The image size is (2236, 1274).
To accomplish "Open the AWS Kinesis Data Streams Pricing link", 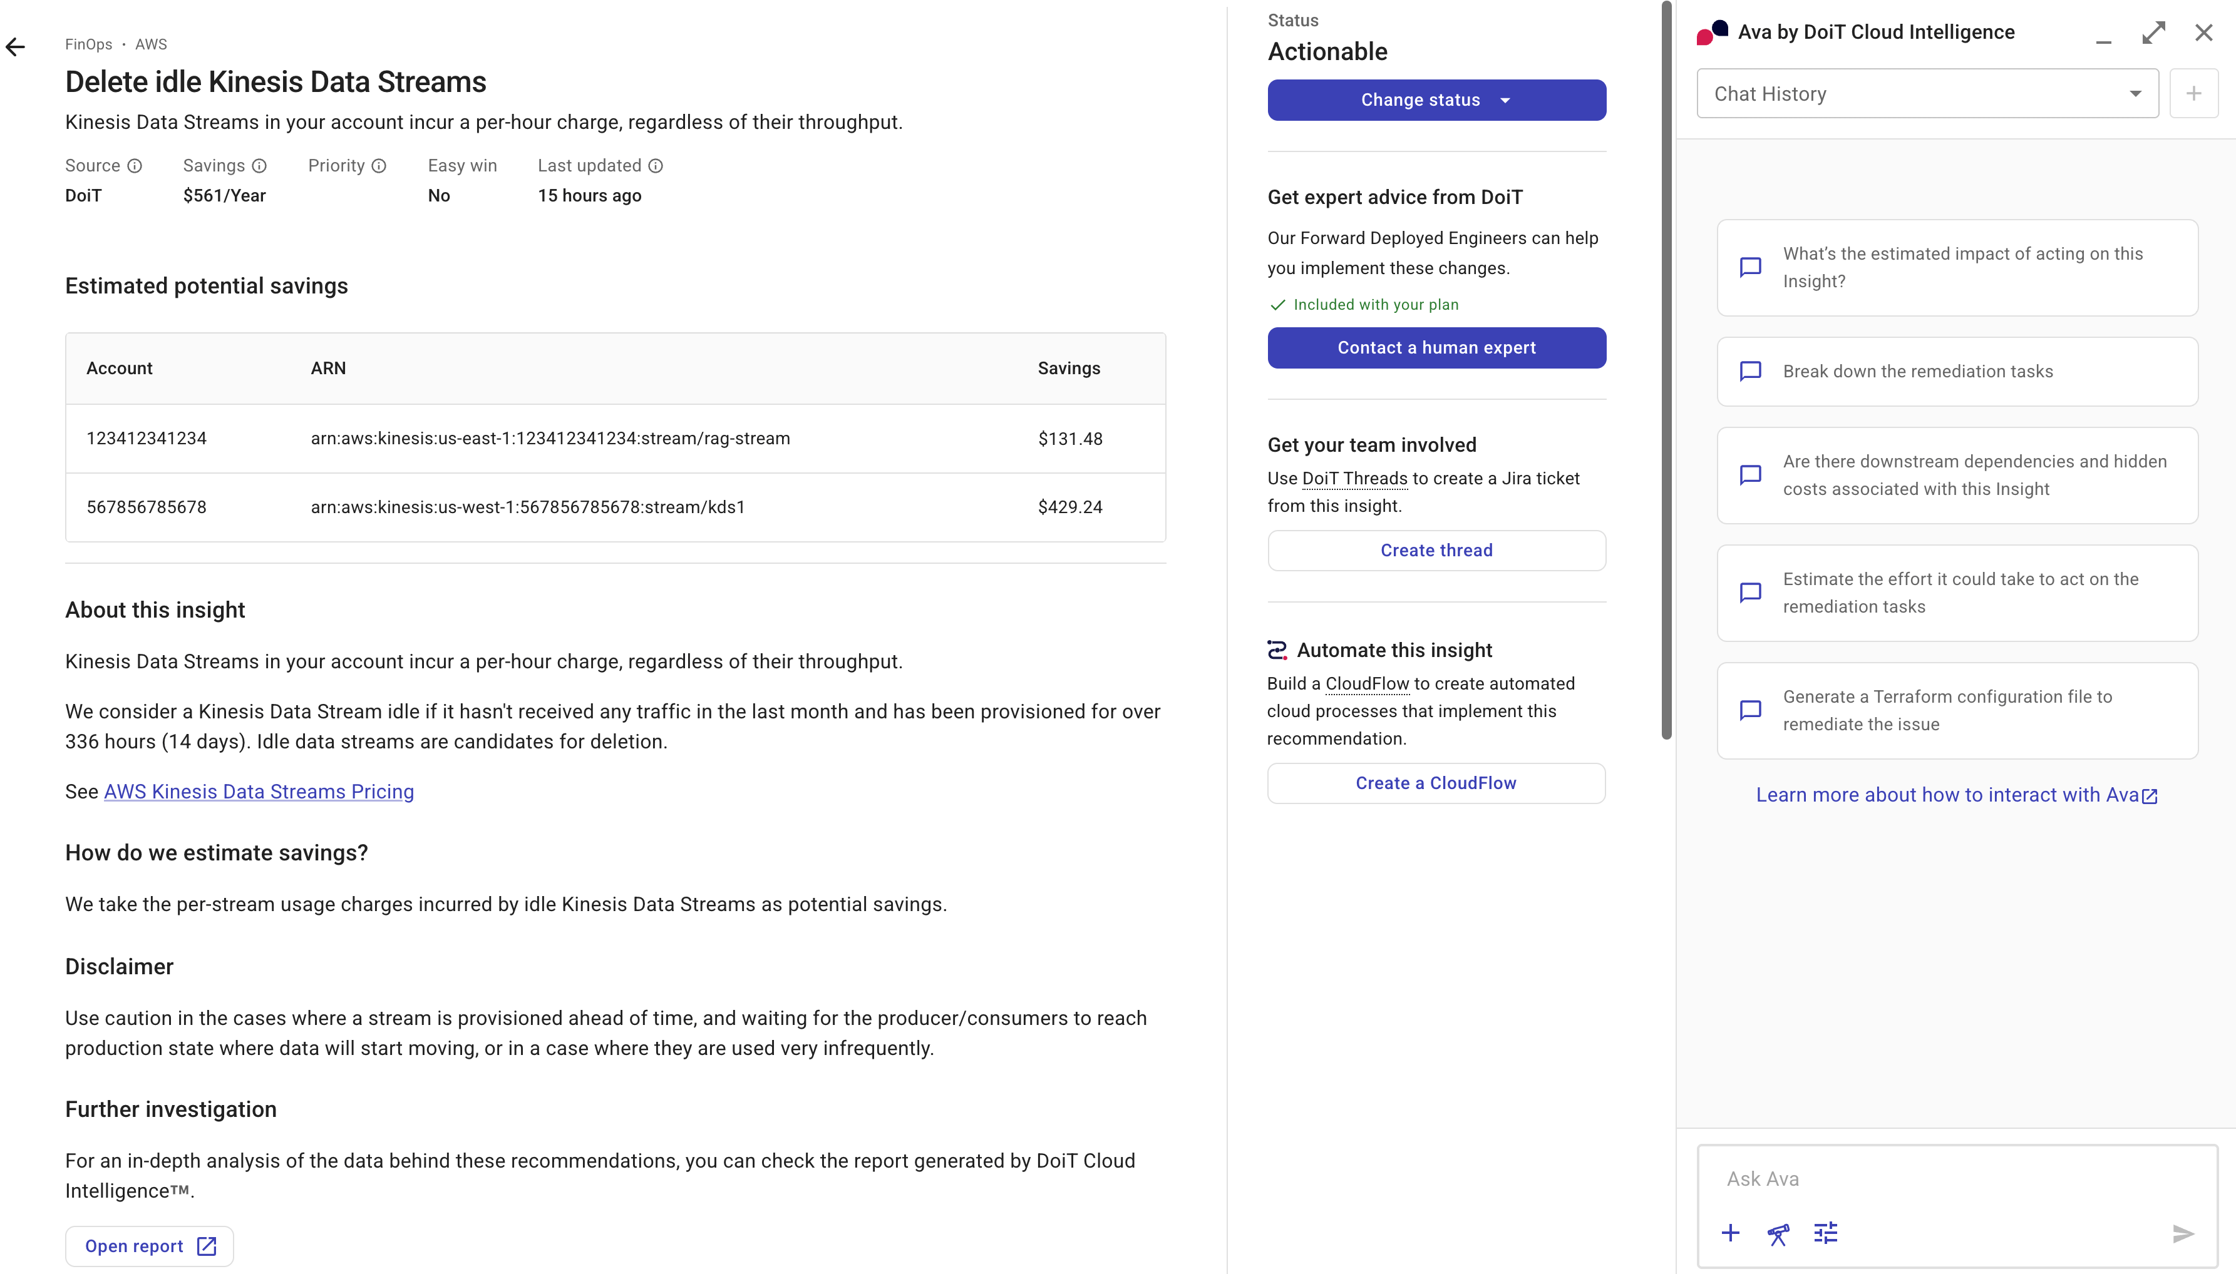I will 258,792.
